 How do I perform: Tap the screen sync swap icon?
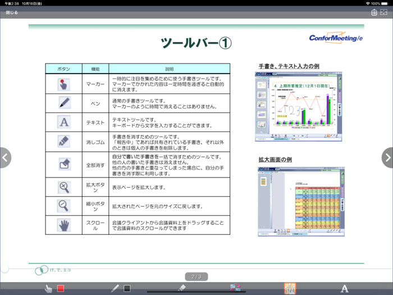coord(235,288)
